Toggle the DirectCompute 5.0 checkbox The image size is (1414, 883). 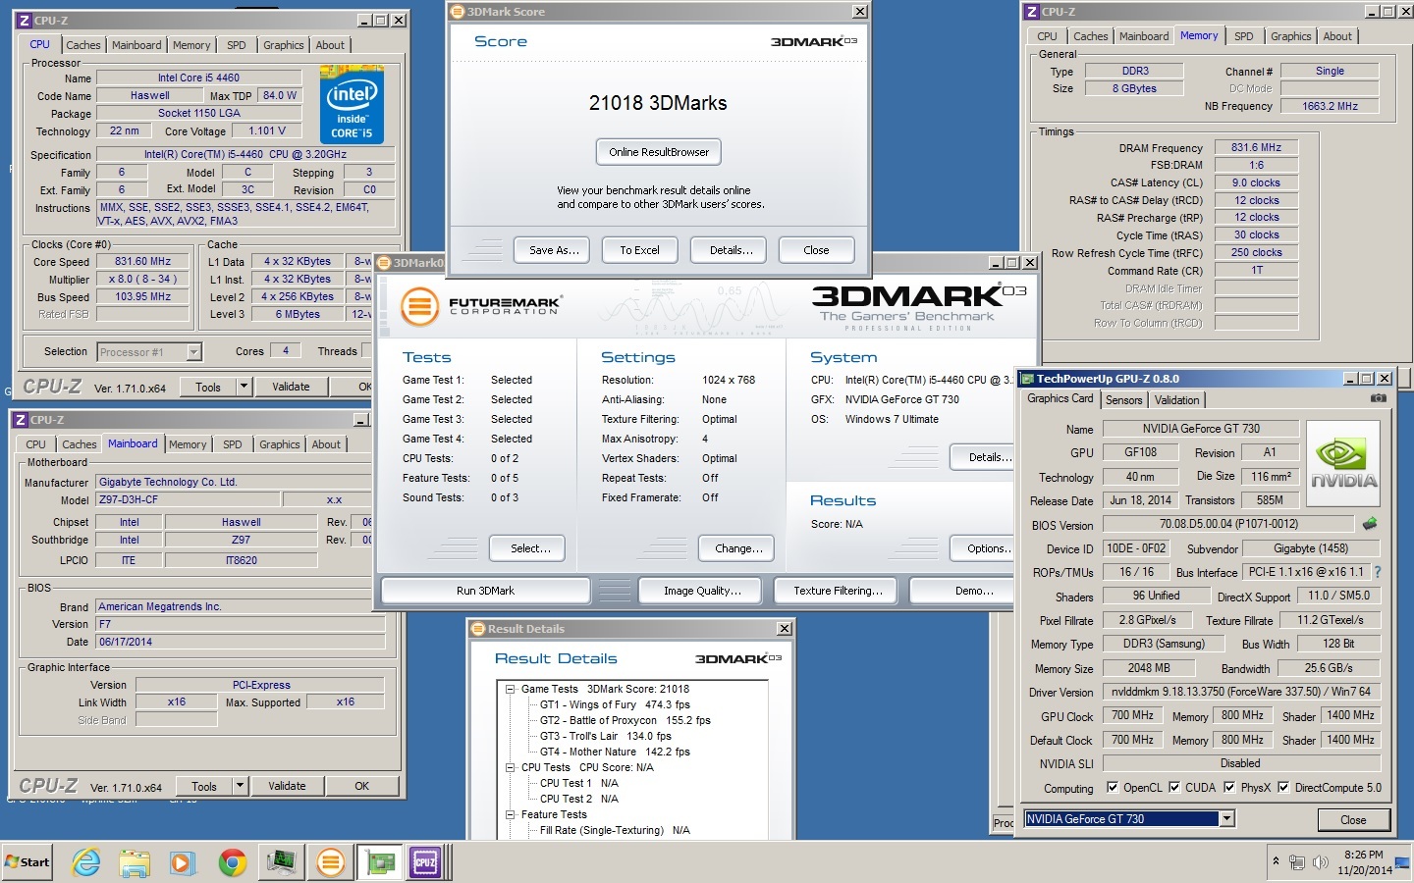click(1283, 787)
